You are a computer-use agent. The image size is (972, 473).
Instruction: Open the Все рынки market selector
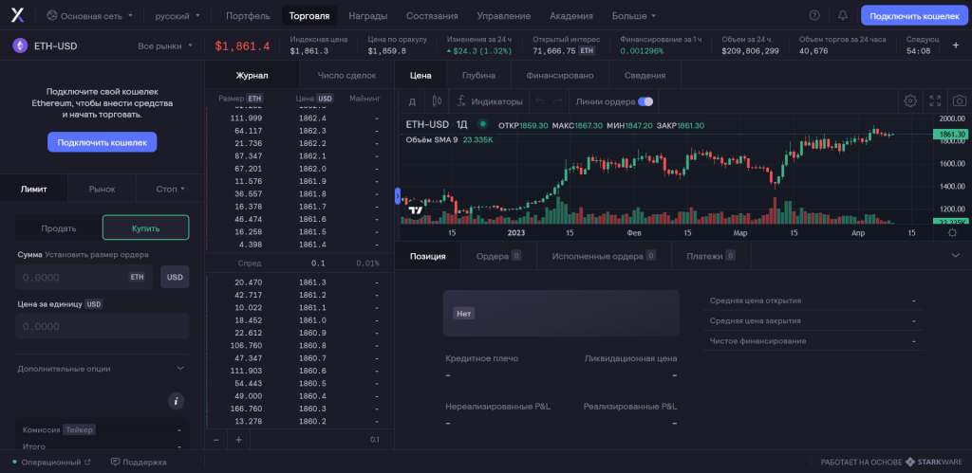(x=164, y=45)
